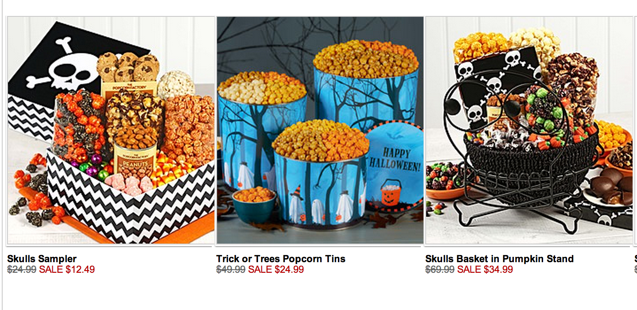The width and height of the screenshot is (637, 310).
Task: Follow the Skulls Sampler title link
Action: (x=42, y=259)
